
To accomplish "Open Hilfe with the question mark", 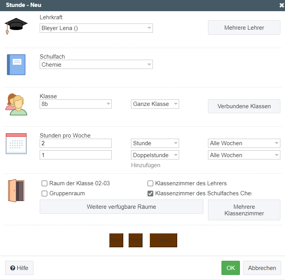I will click(19, 268).
